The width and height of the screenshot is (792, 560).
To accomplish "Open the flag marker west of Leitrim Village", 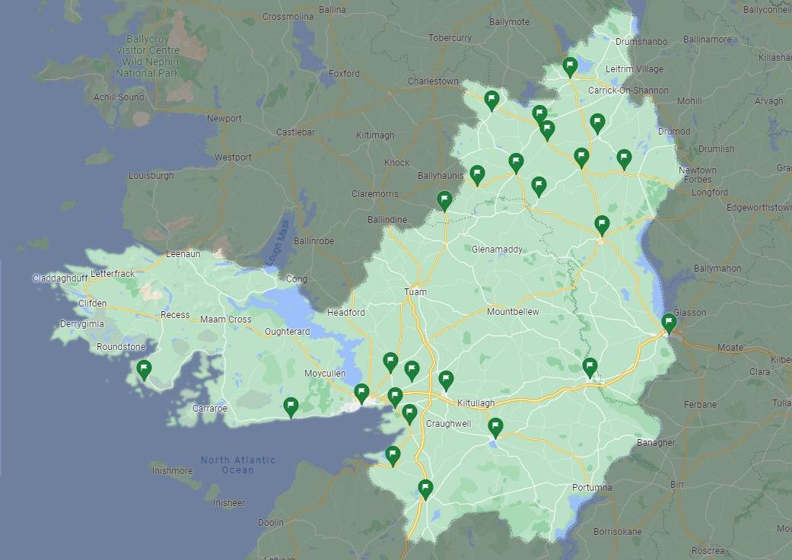I will tap(570, 67).
